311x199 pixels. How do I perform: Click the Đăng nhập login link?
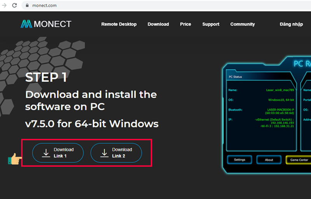point(291,24)
